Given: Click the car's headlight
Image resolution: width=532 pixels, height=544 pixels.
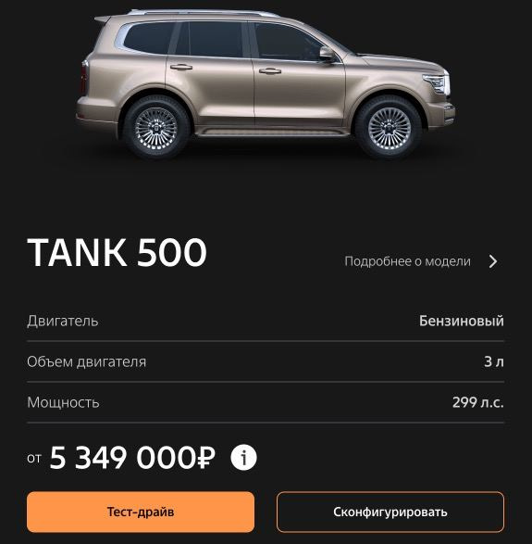Looking at the screenshot, I should pyautogui.click(x=437, y=82).
